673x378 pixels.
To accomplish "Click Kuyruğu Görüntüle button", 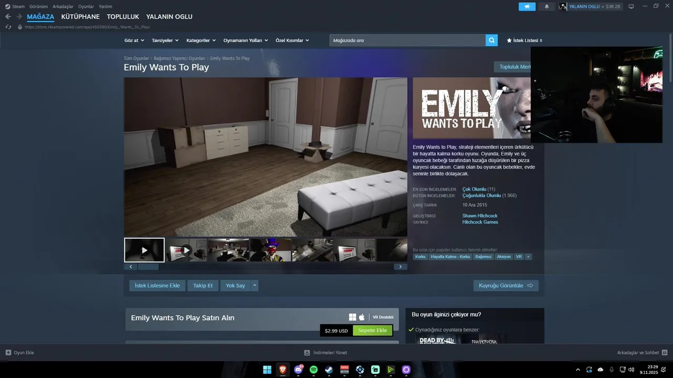I will point(506,286).
